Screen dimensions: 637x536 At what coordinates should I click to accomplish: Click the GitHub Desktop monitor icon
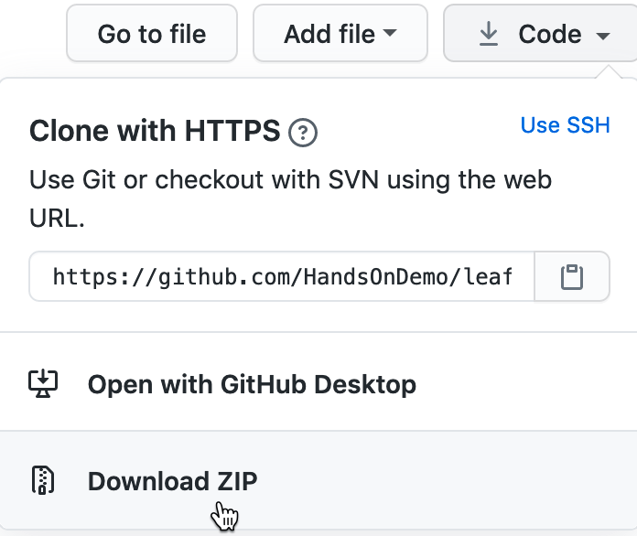click(x=43, y=383)
